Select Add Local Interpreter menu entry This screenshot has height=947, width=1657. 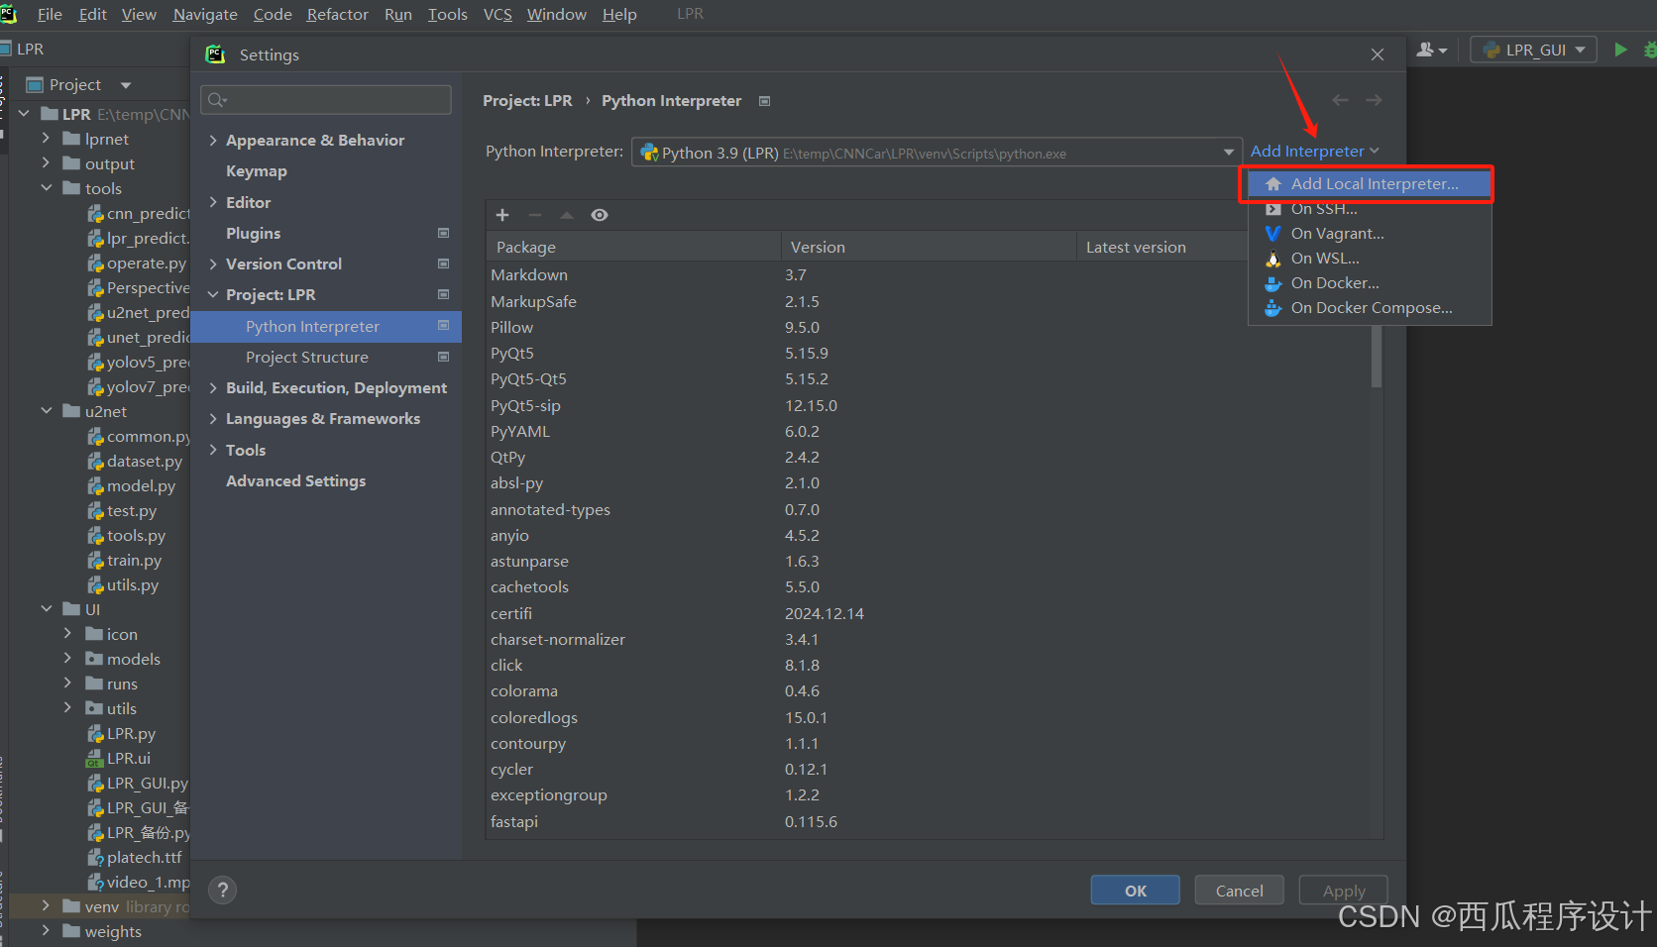tap(1370, 184)
